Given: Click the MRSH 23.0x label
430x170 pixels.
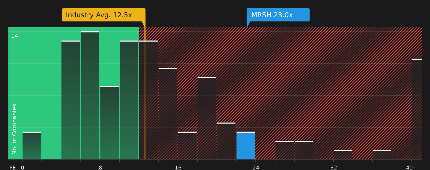Looking at the screenshot, I should click(x=278, y=15).
